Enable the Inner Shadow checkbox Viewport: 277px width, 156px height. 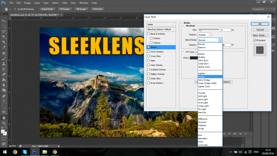(x=149, y=52)
